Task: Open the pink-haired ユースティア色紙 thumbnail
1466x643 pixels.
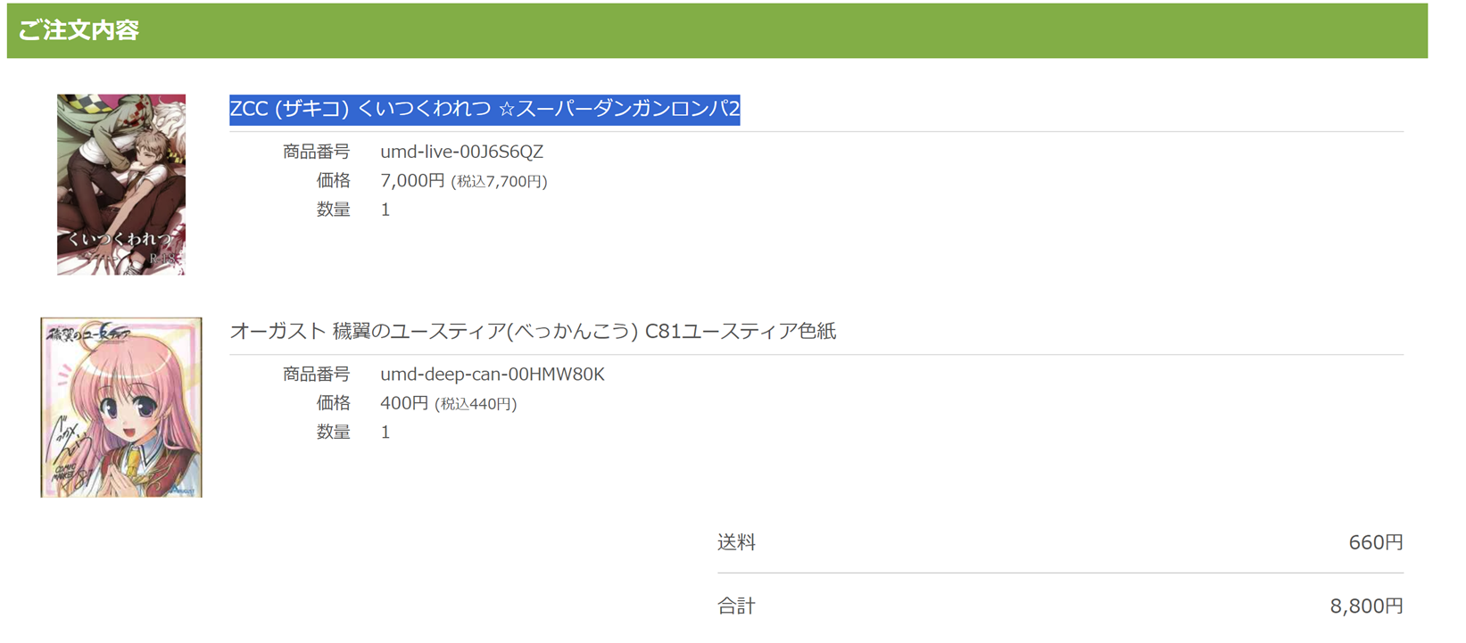Action: [121, 408]
